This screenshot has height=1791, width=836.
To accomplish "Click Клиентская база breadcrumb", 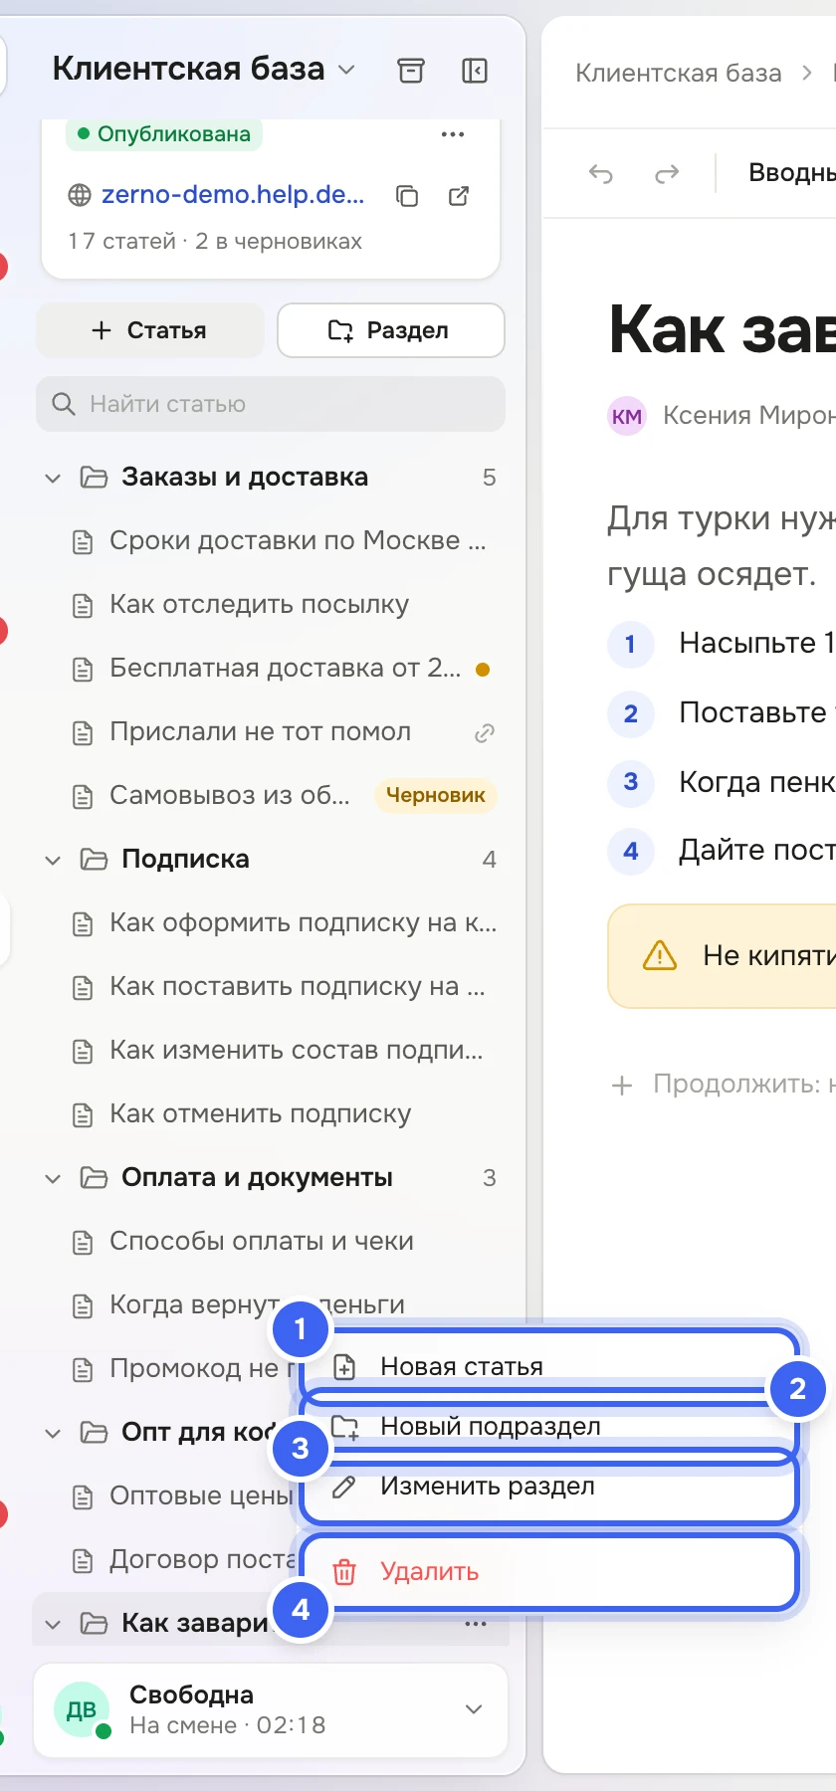I will pyautogui.click(x=679, y=73).
